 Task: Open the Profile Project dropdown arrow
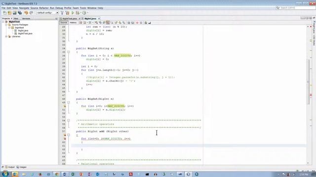[87, 13]
